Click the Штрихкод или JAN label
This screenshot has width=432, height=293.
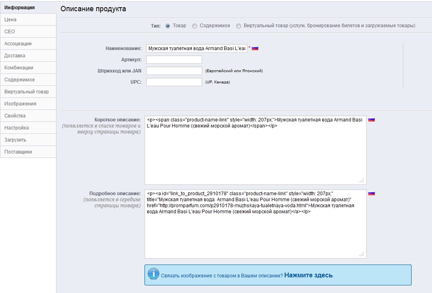click(119, 71)
